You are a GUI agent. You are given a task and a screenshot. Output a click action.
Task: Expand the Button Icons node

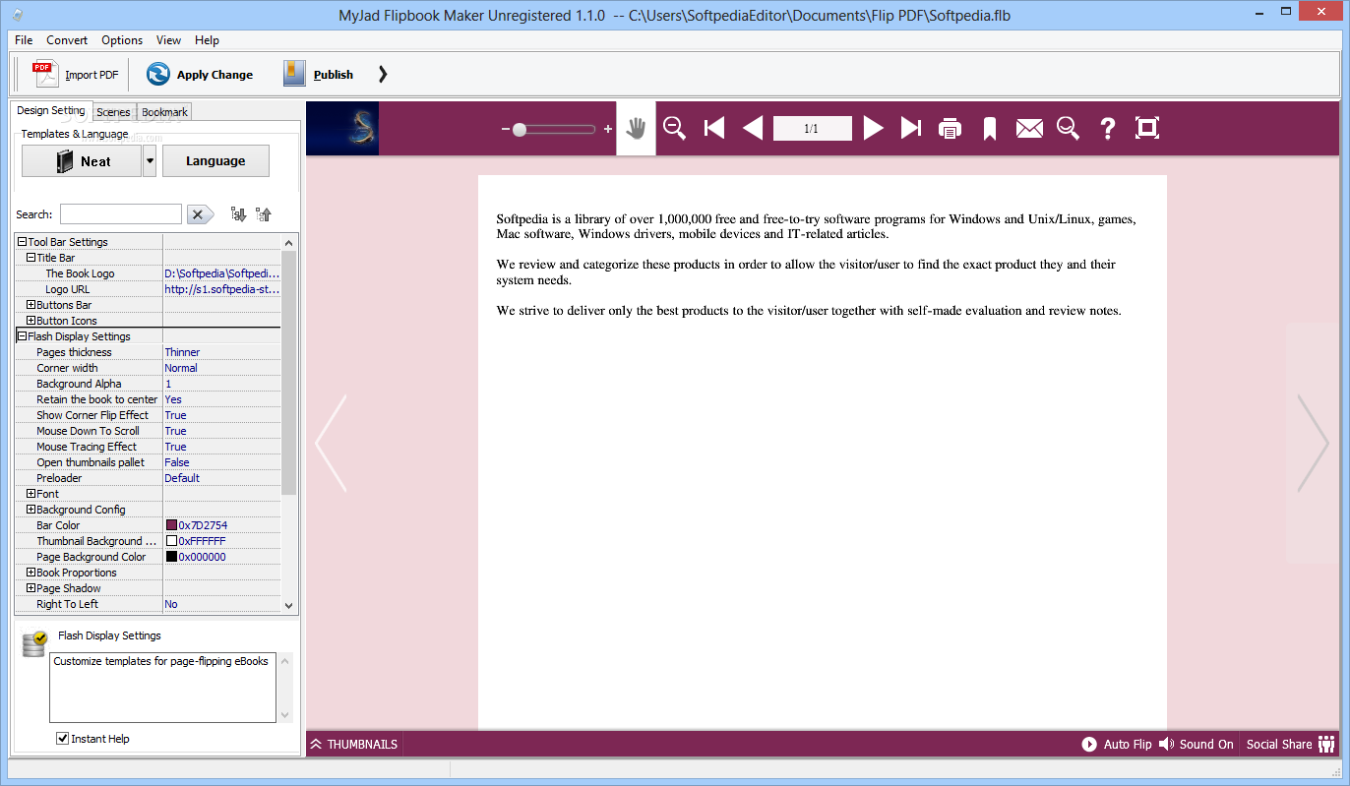coord(31,321)
